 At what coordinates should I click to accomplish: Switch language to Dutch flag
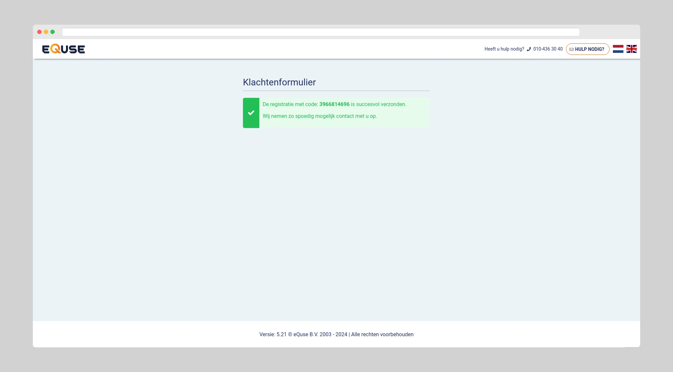(618, 49)
